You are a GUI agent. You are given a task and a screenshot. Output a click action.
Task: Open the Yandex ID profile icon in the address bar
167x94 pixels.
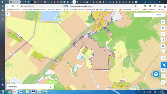point(13,6)
